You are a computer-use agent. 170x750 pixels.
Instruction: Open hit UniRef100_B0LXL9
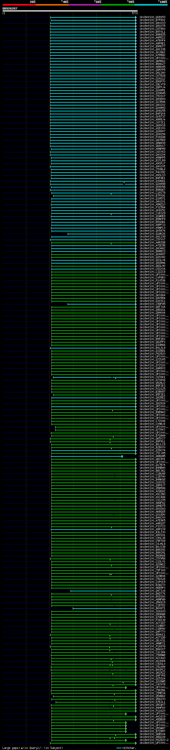[152, 348]
